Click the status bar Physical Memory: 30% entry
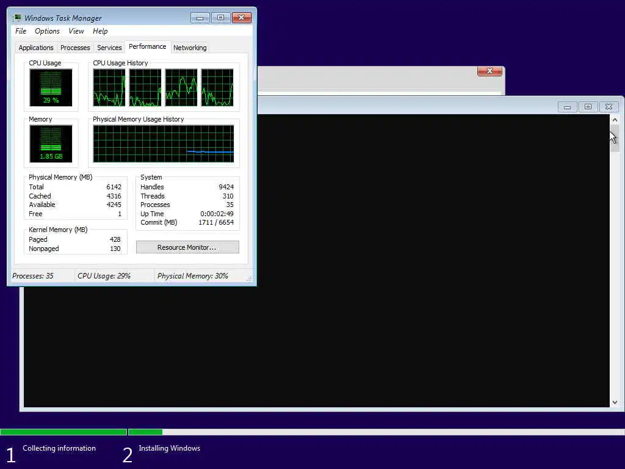This screenshot has width=625, height=469. pos(192,276)
